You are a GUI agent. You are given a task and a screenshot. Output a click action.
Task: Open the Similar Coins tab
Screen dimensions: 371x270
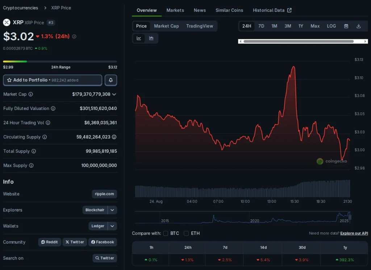coord(229,10)
